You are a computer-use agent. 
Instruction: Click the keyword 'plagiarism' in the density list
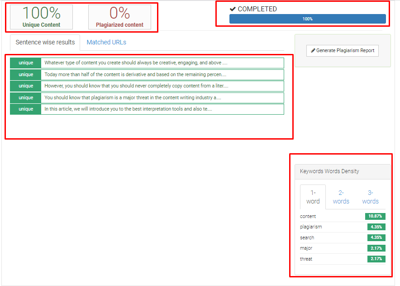[311, 227]
